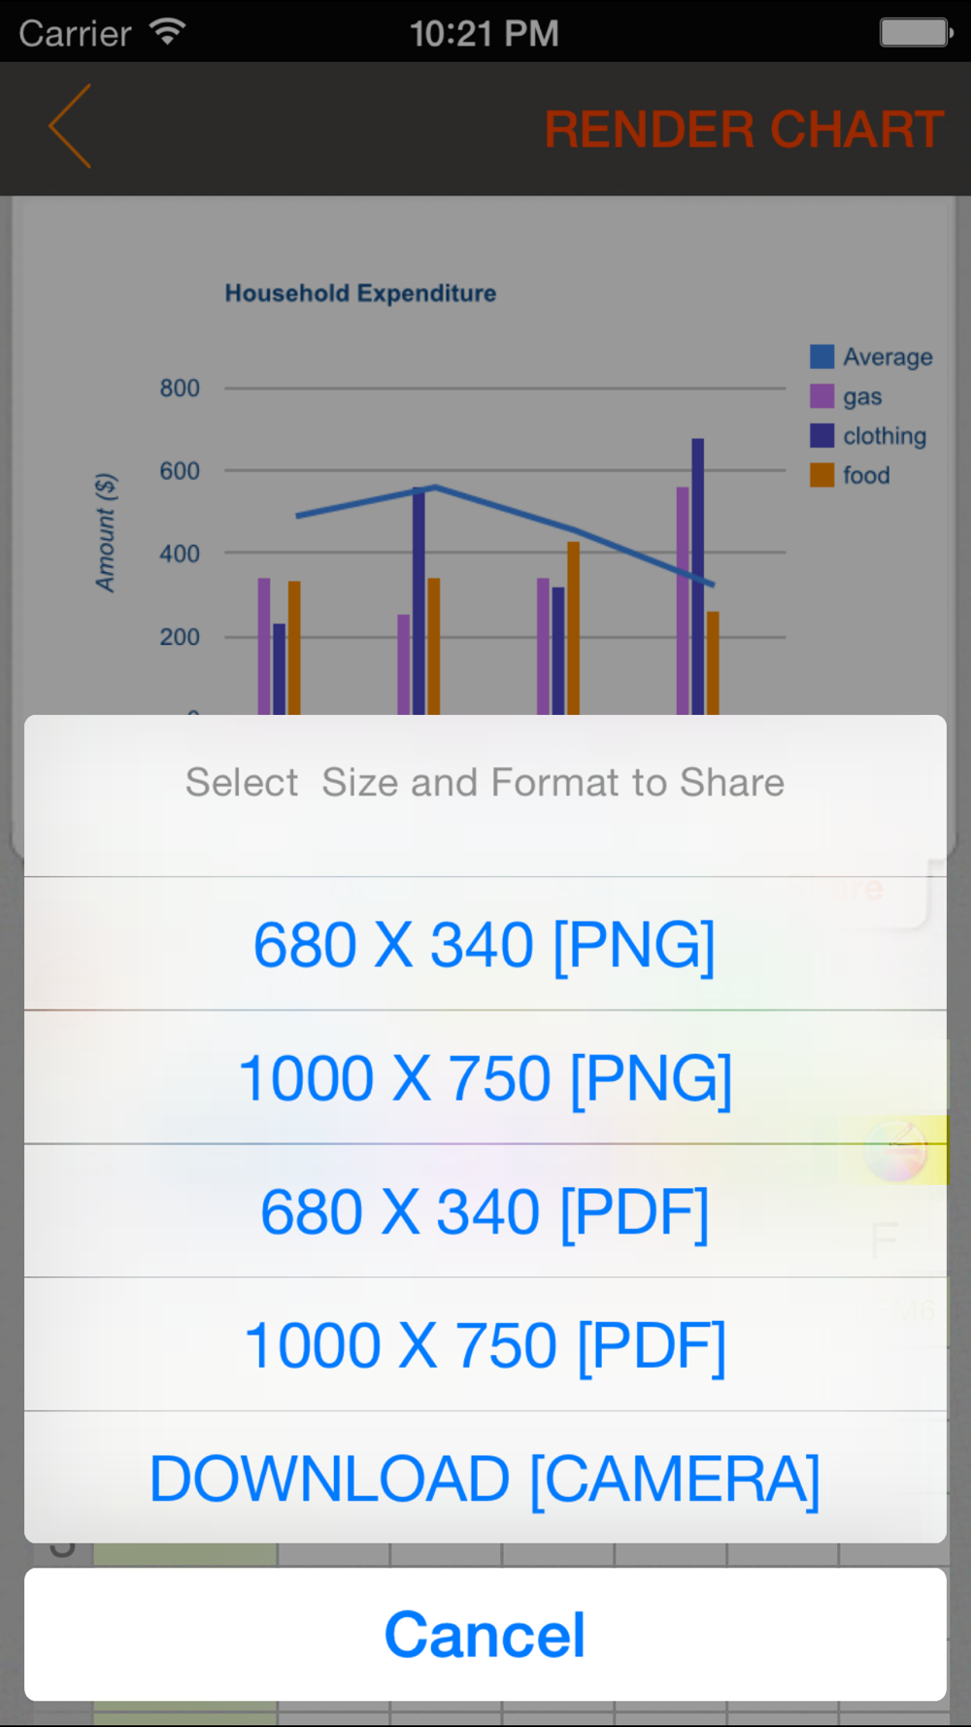Click the food legend orange swatch

[x=821, y=475]
